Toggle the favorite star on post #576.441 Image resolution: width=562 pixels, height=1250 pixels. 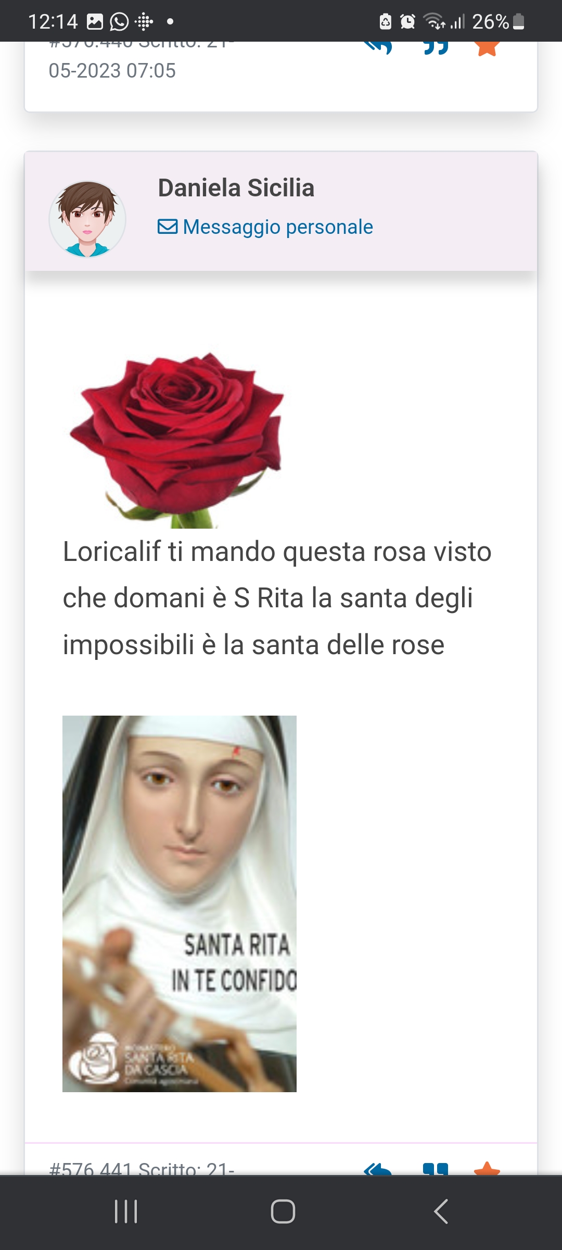click(x=487, y=1168)
